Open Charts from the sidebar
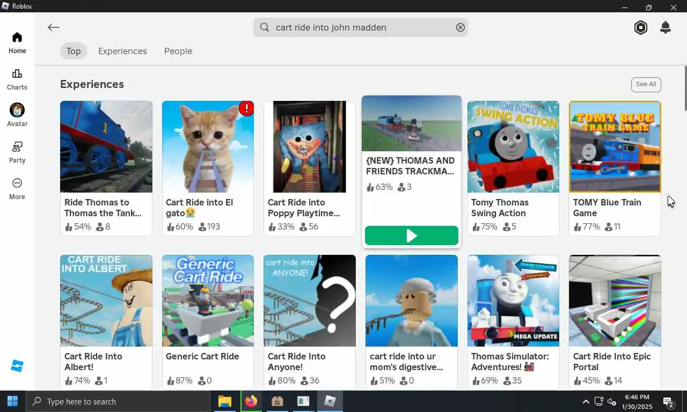Image resolution: width=687 pixels, height=412 pixels. pyautogui.click(x=17, y=79)
